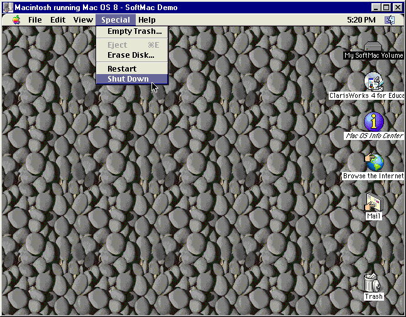Select the ClarisWorks 4 desktop icon
406x317 pixels.
pos(374,82)
